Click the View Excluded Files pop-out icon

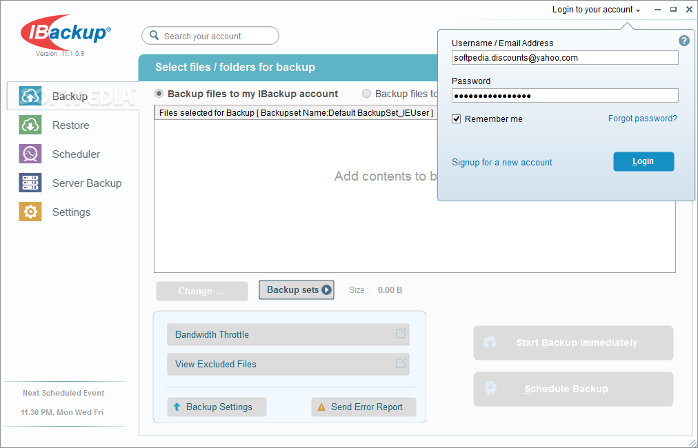click(x=401, y=363)
